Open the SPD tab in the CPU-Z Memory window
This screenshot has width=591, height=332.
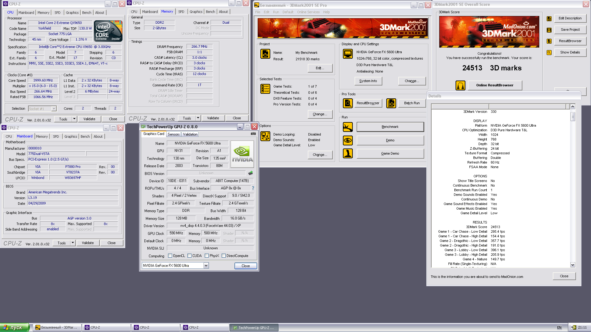click(181, 12)
